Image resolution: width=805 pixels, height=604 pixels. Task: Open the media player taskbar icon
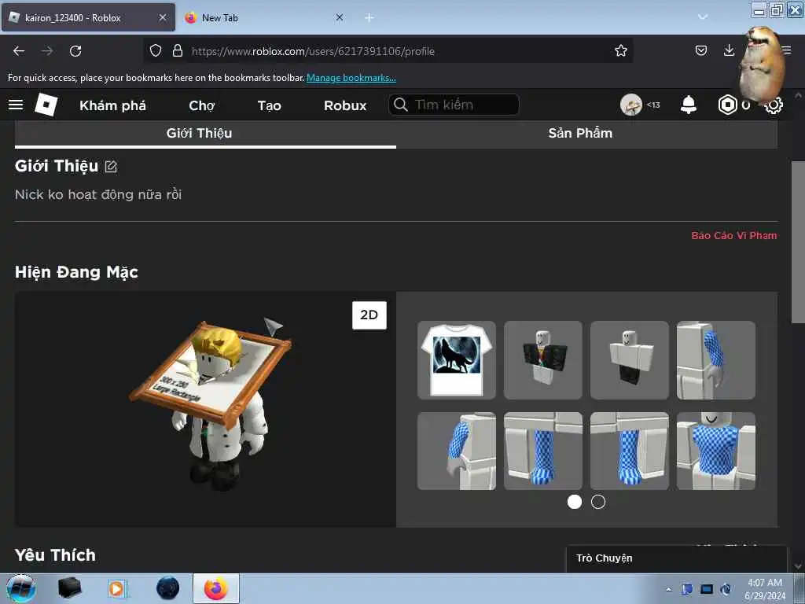[x=116, y=588]
